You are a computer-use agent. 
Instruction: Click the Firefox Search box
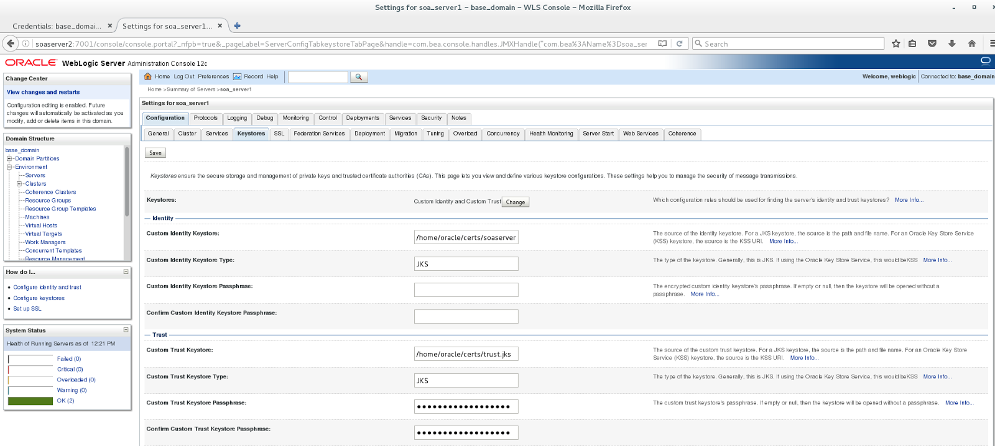(x=788, y=43)
